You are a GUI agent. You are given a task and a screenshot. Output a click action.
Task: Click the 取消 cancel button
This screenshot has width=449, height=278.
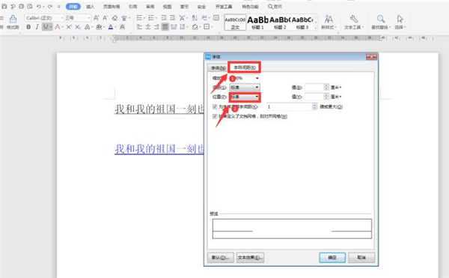pyautogui.click(x=361, y=258)
